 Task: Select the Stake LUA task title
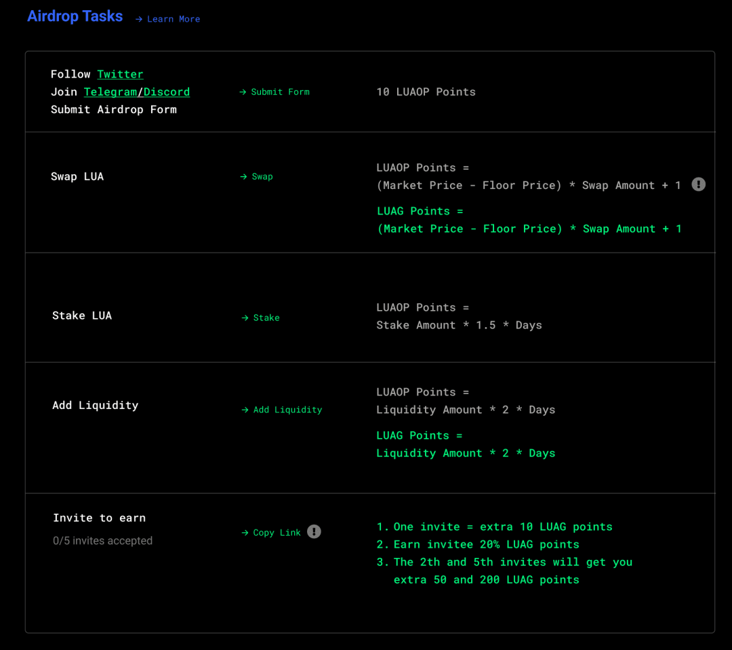pos(82,316)
